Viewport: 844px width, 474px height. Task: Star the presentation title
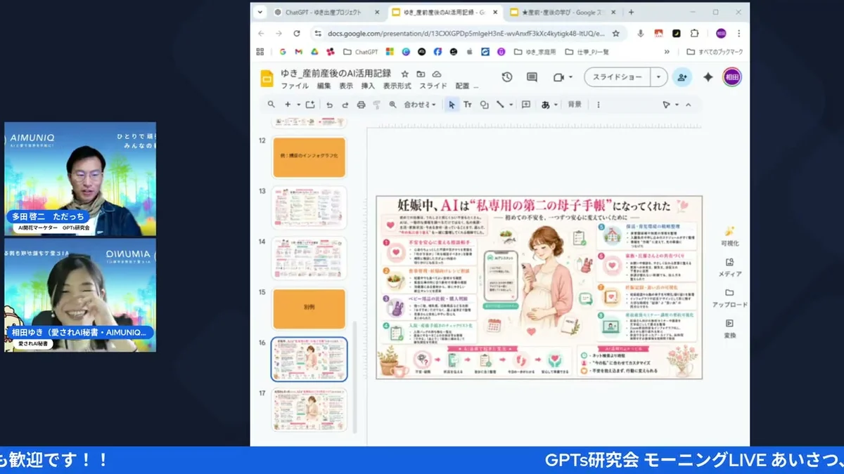pyautogui.click(x=405, y=74)
